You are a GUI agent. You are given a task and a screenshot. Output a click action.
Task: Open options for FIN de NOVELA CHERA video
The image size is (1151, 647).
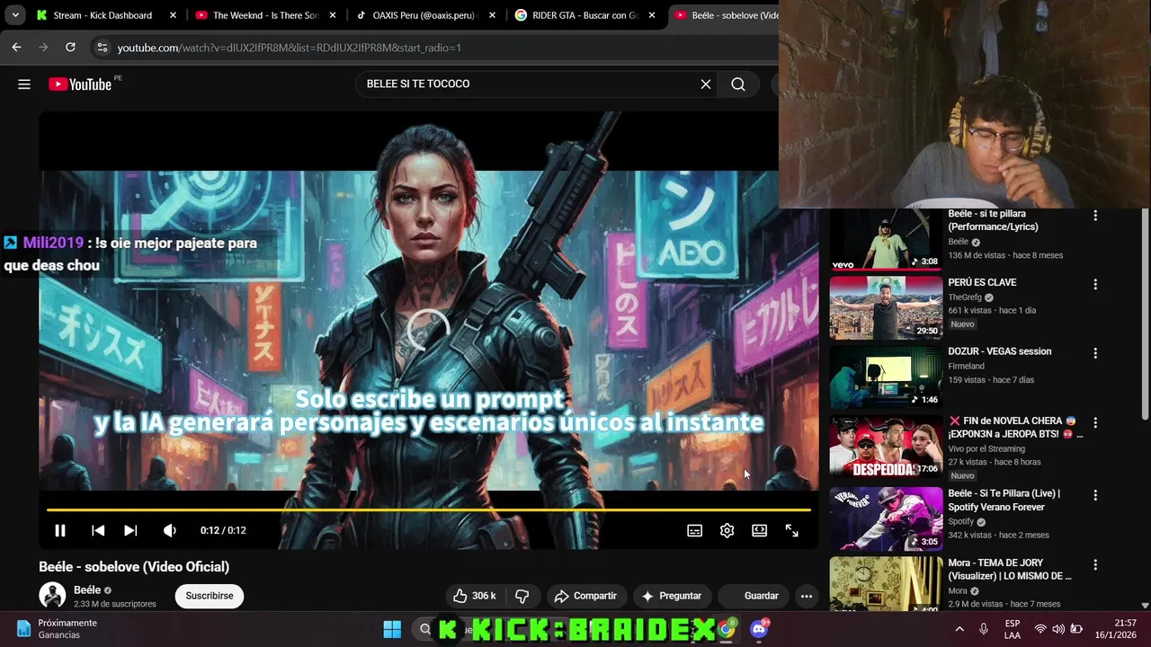tap(1095, 422)
